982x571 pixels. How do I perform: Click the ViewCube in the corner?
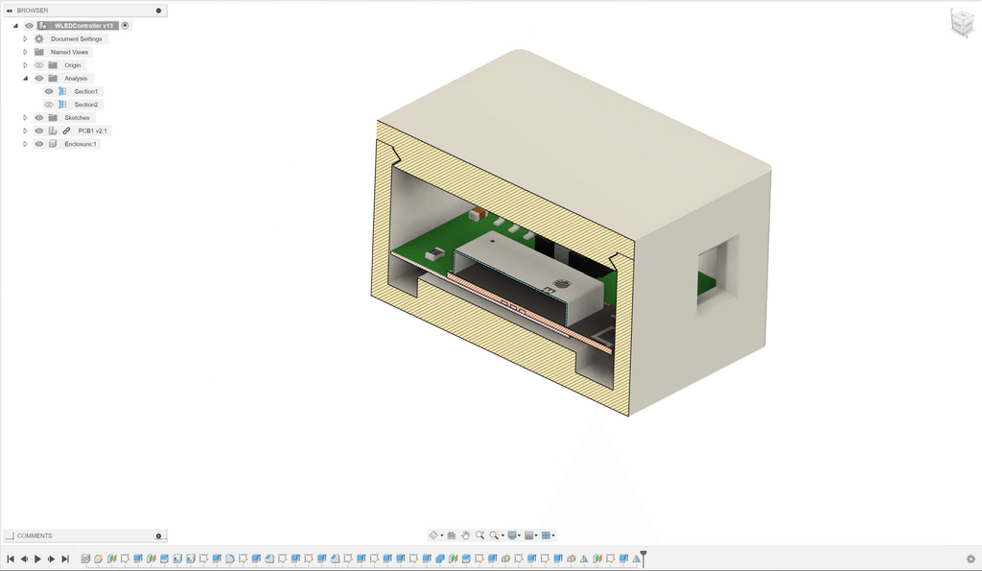click(962, 23)
